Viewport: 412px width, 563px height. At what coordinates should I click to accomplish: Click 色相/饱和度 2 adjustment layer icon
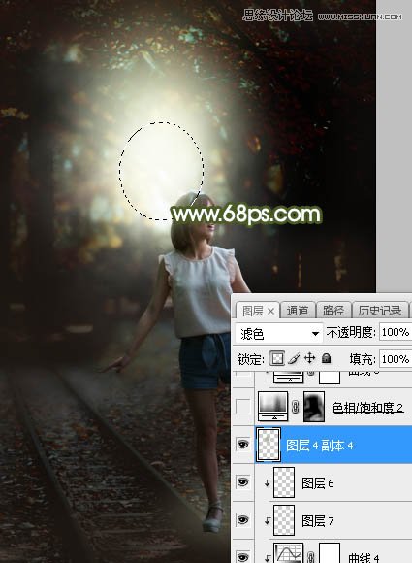click(272, 407)
